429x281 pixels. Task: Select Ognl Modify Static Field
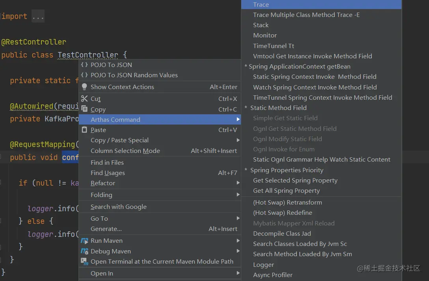[x=321, y=139]
